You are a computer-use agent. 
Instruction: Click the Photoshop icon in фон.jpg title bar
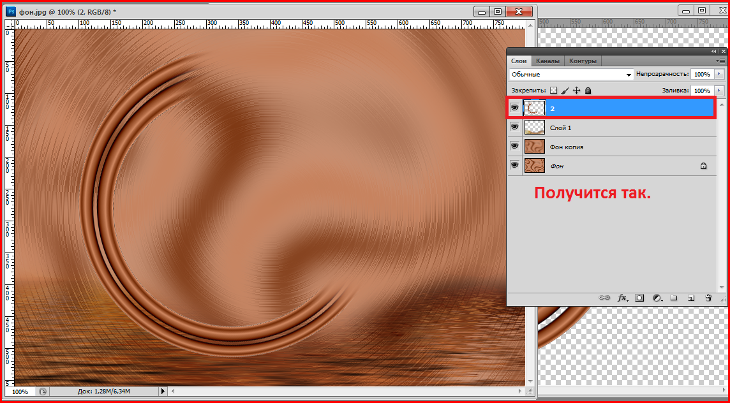tap(11, 11)
